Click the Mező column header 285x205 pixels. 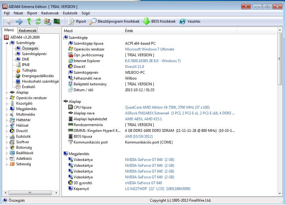pyautogui.click(x=93, y=31)
